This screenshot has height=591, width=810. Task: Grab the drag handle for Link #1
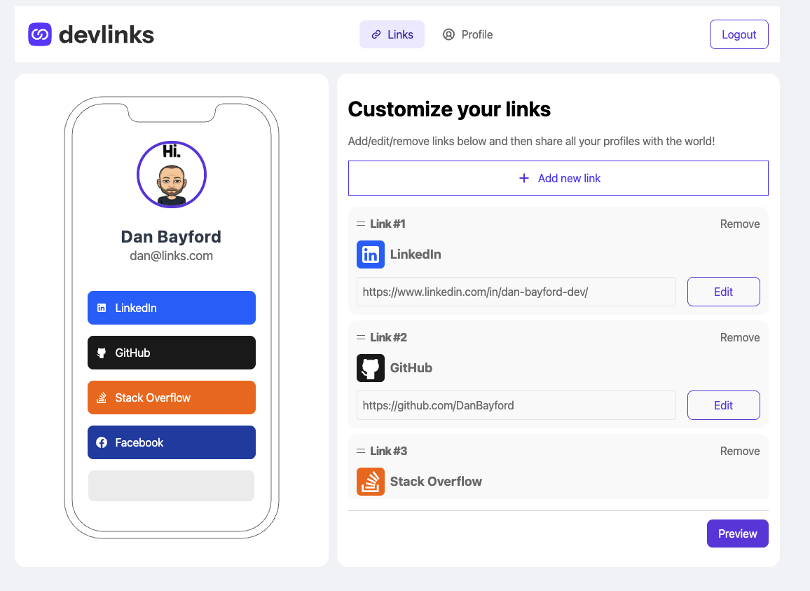point(361,224)
